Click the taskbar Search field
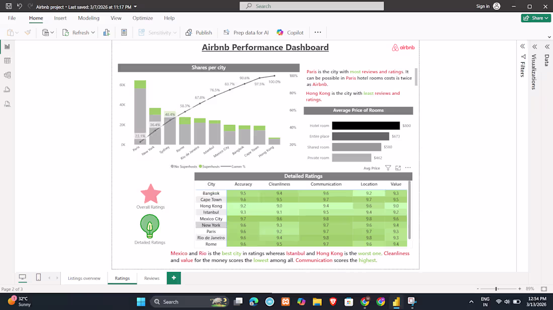This screenshot has height=310, width=553. point(190,301)
